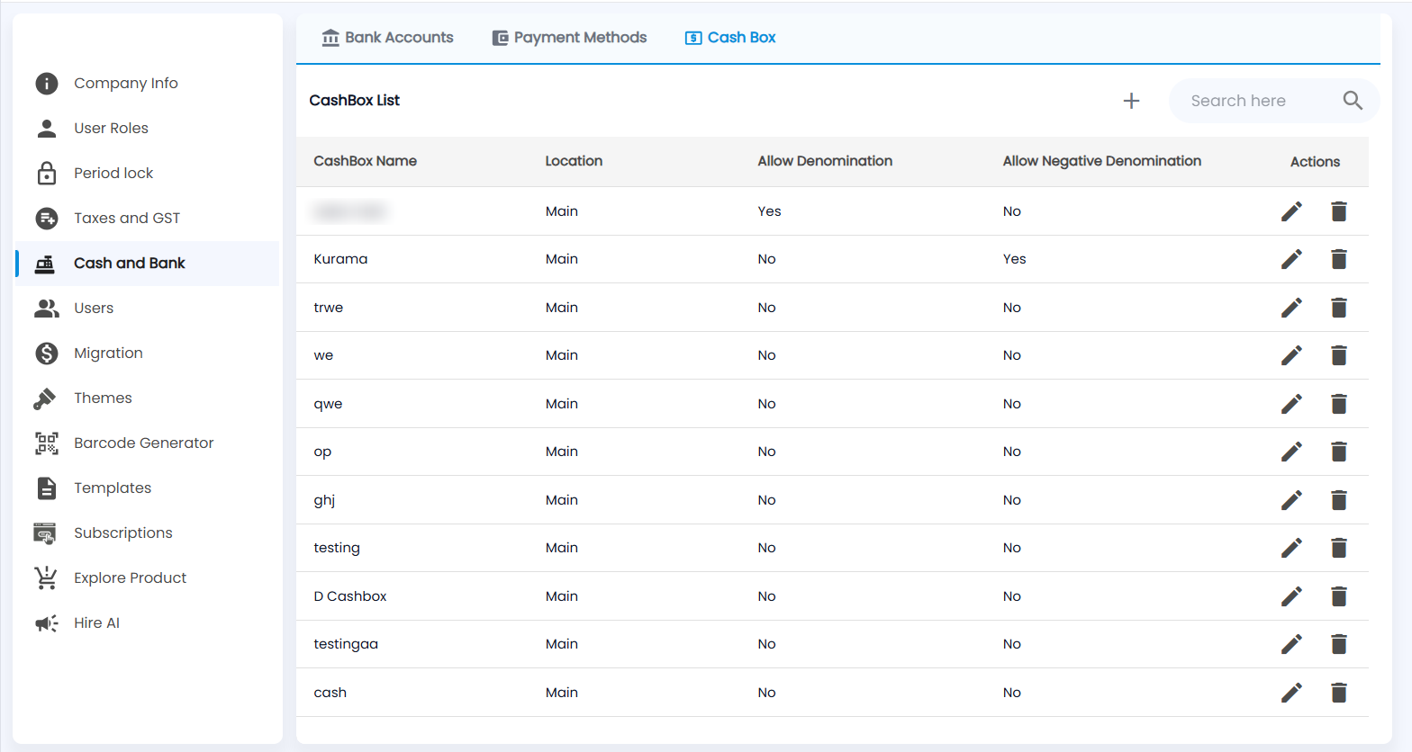Edit the Kurama cashbox row
Viewport: 1412px width, 752px height.
coord(1291,259)
